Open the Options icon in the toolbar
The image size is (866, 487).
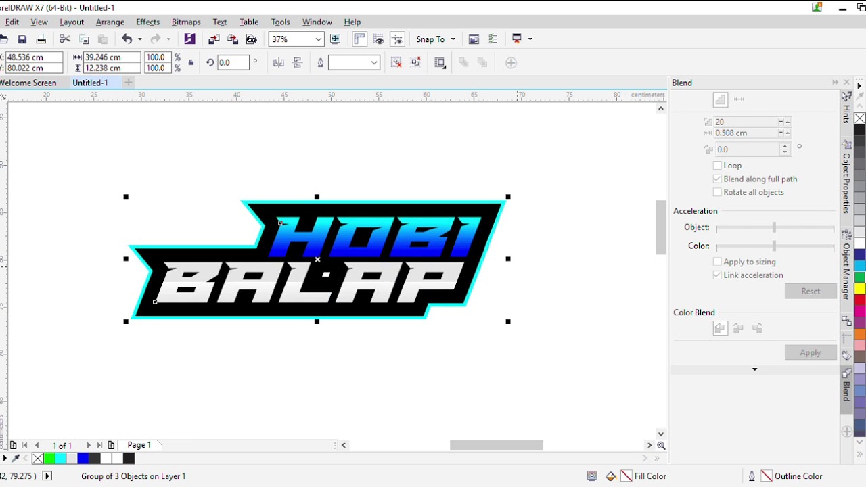[x=493, y=39]
